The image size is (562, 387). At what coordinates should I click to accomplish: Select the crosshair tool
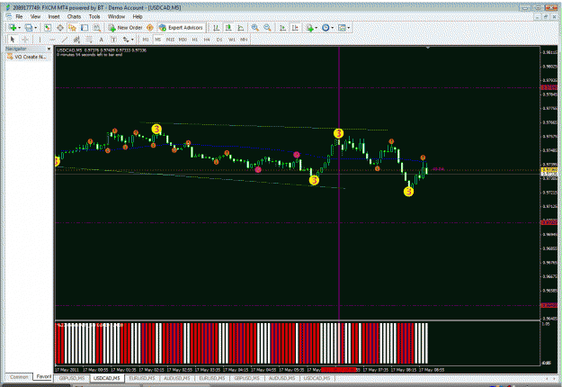pos(25,40)
